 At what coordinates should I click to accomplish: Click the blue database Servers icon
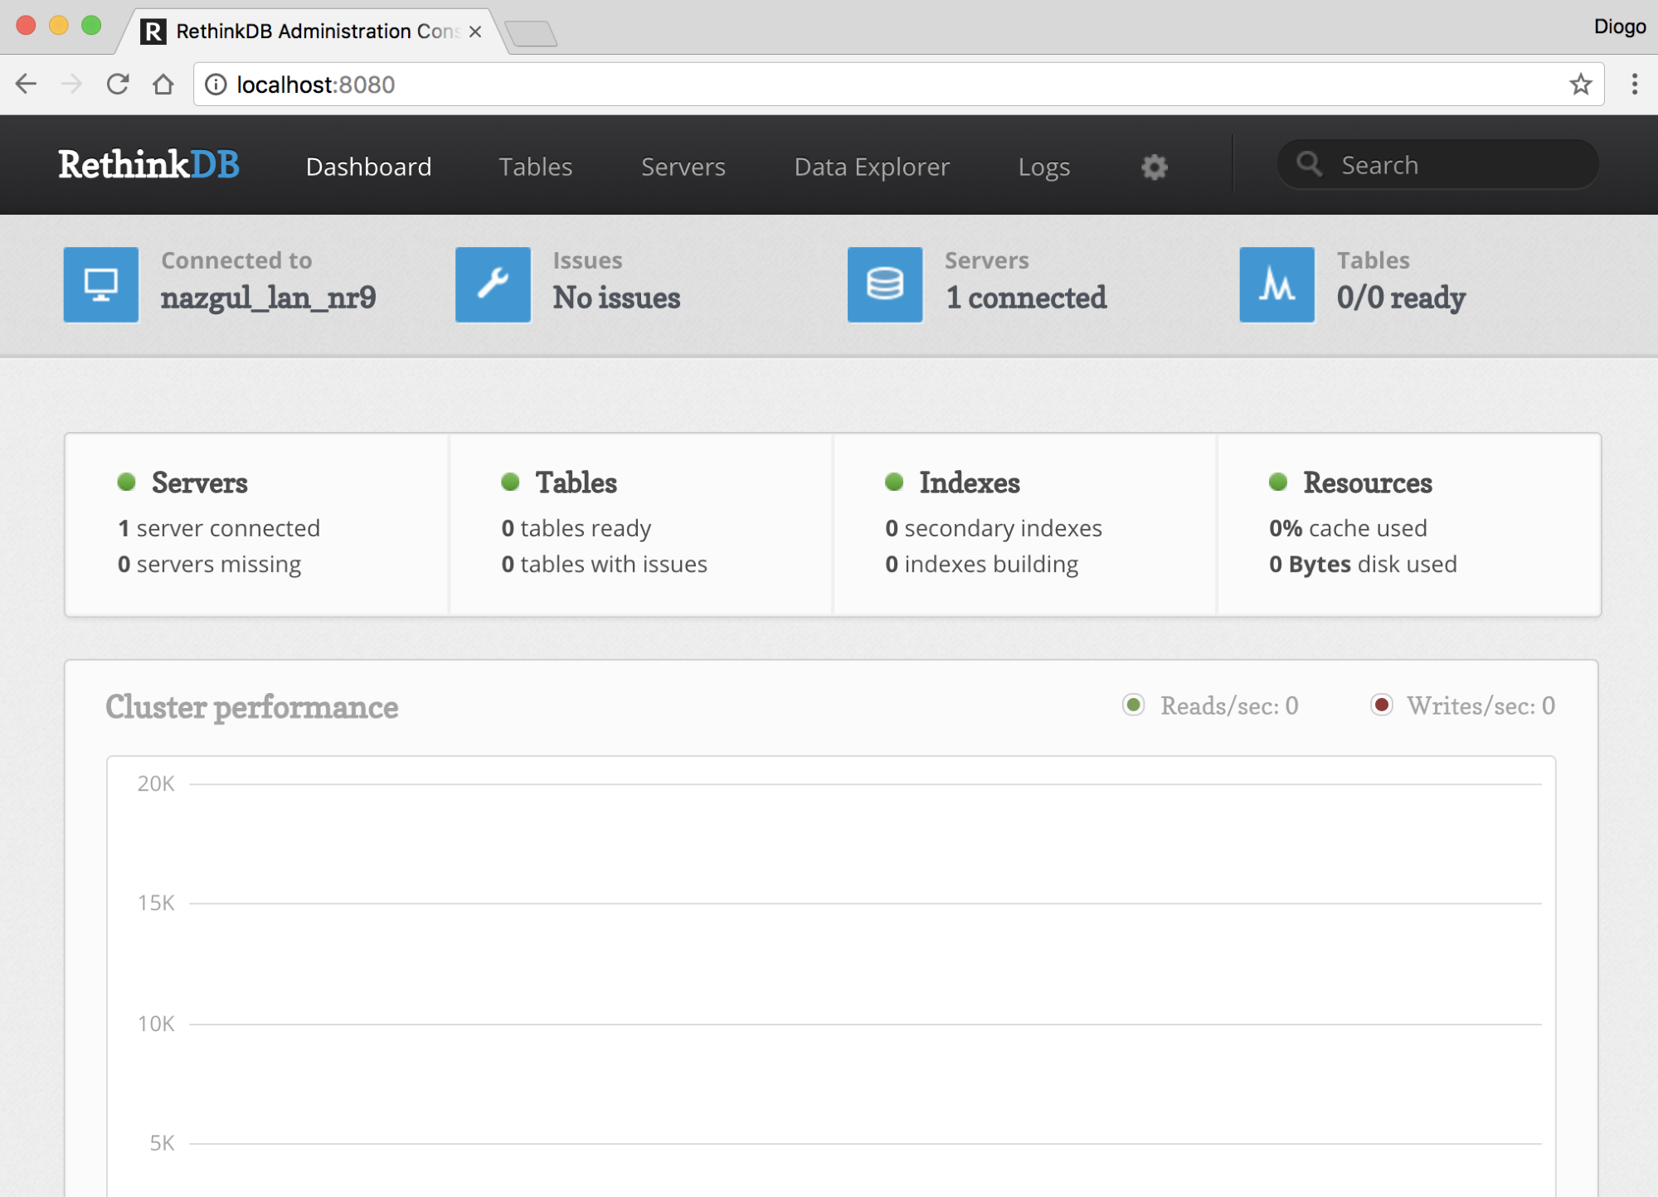[x=884, y=284]
